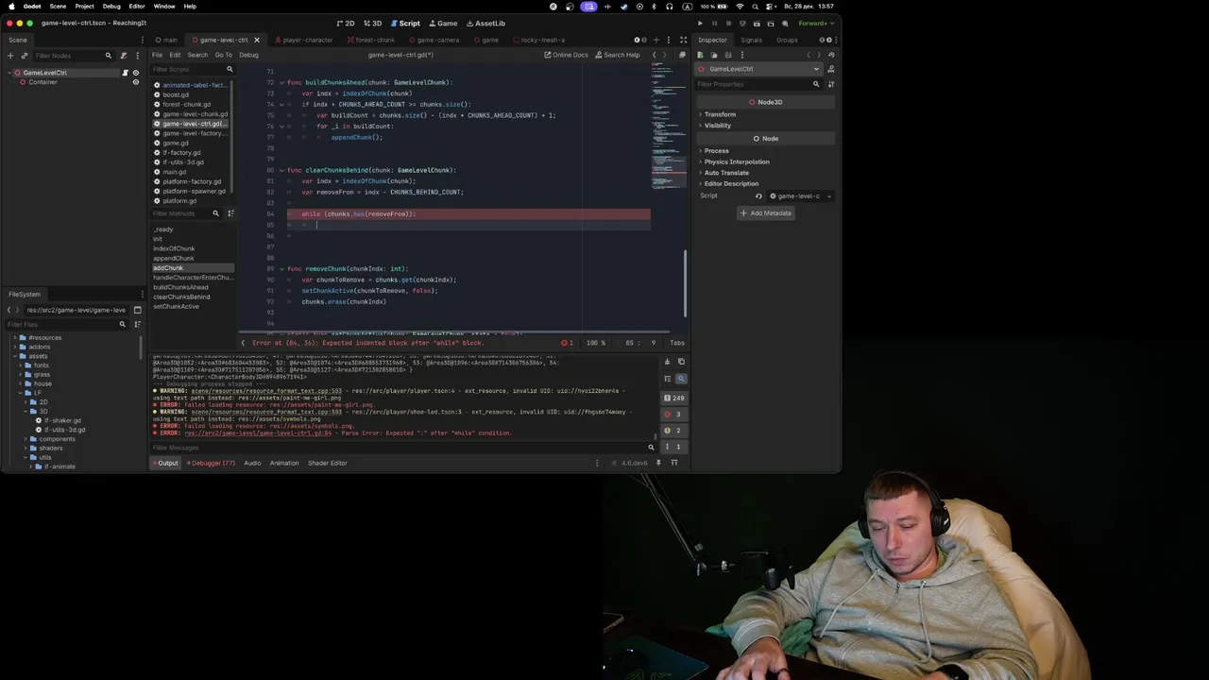Reset the Script property revert arrow
Image resolution: width=1209 pixels, height=680 pixels.
pyautogui.click(x=758, y=196)
